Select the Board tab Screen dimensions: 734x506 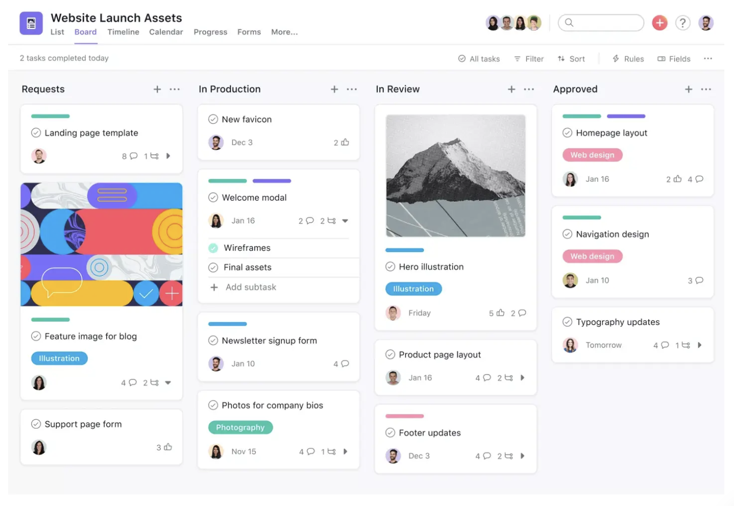[85, 32]
